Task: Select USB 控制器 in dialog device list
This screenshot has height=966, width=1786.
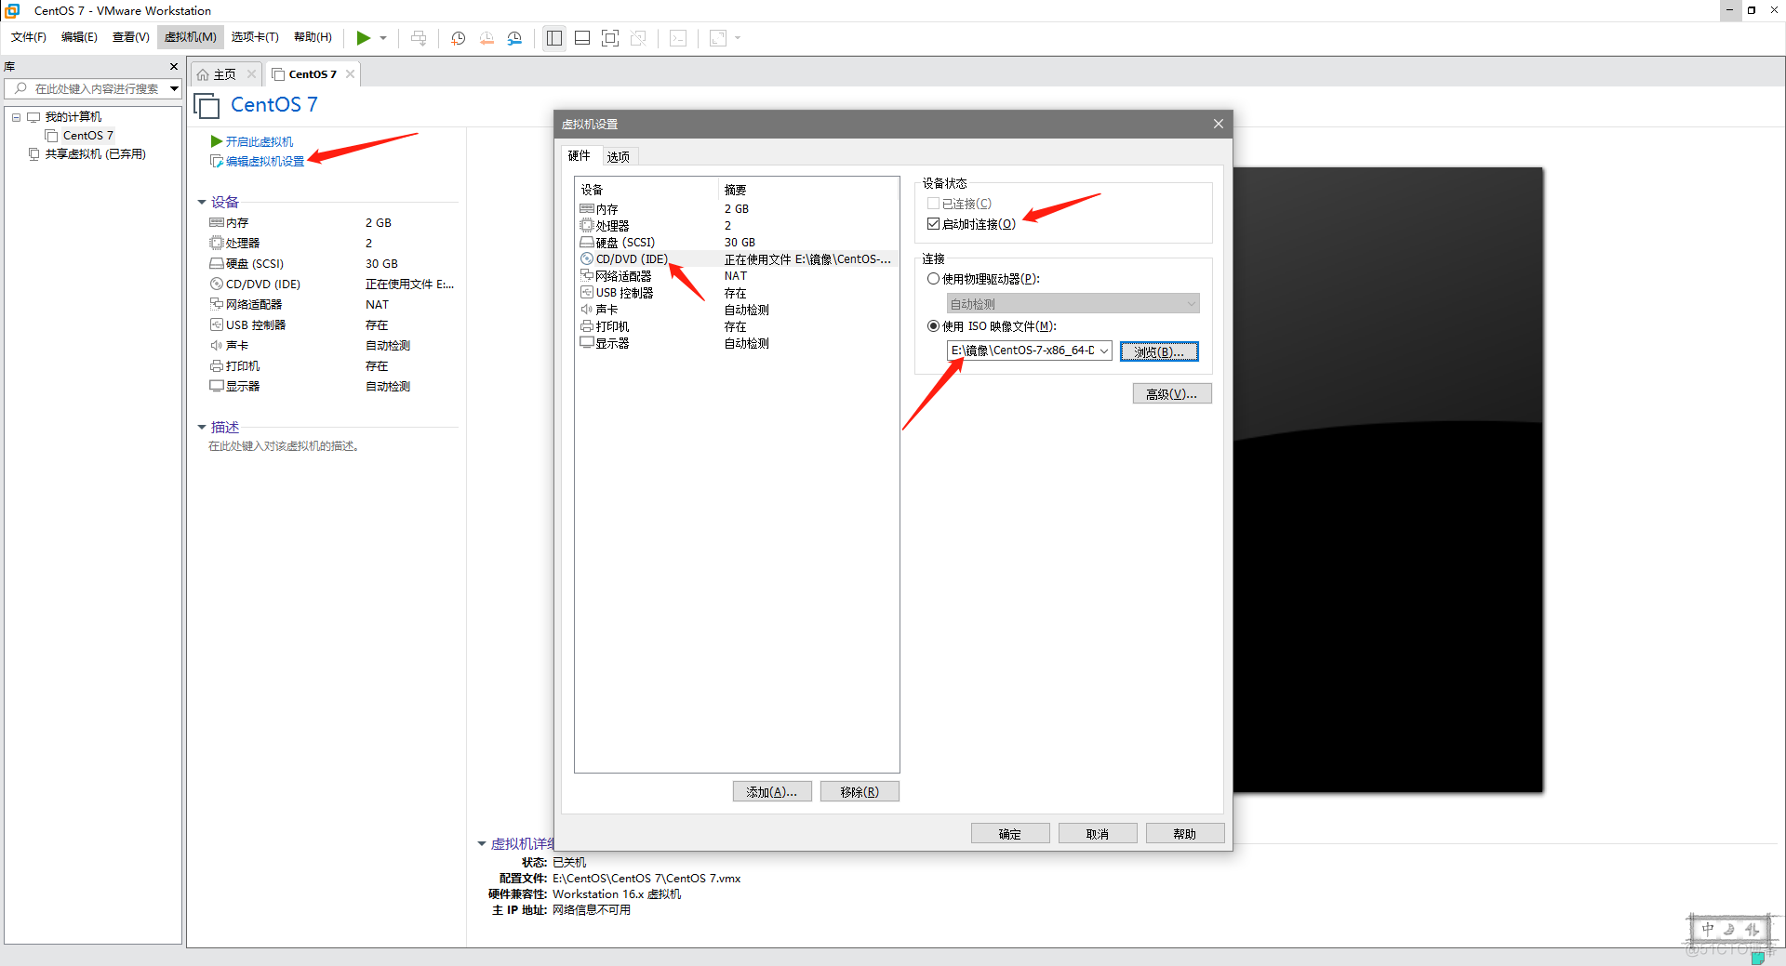Action: point(737,293)
